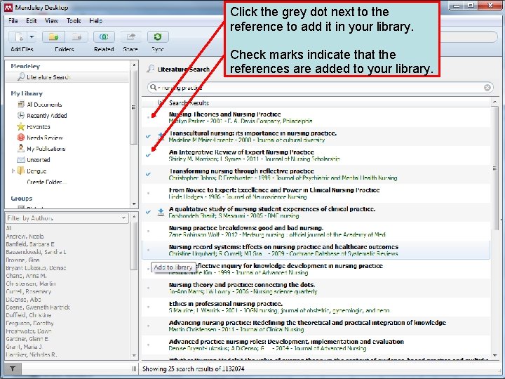Screen dimensions: 505x379
Task: Click the Literature Search magnifier icon in sidebar
Action: (21, 77)
